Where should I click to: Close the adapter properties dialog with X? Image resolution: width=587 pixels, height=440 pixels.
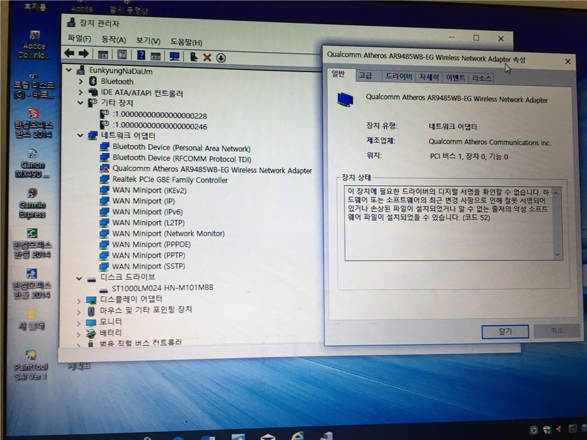568,61
